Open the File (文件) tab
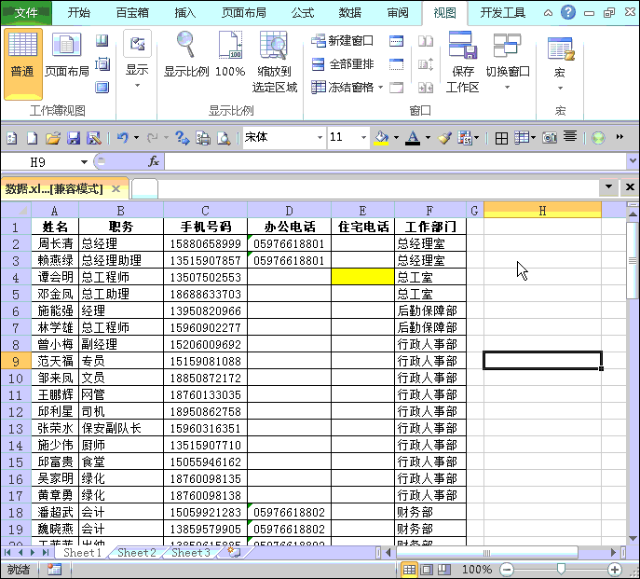640x579 pixels. (x=26, y=13)
